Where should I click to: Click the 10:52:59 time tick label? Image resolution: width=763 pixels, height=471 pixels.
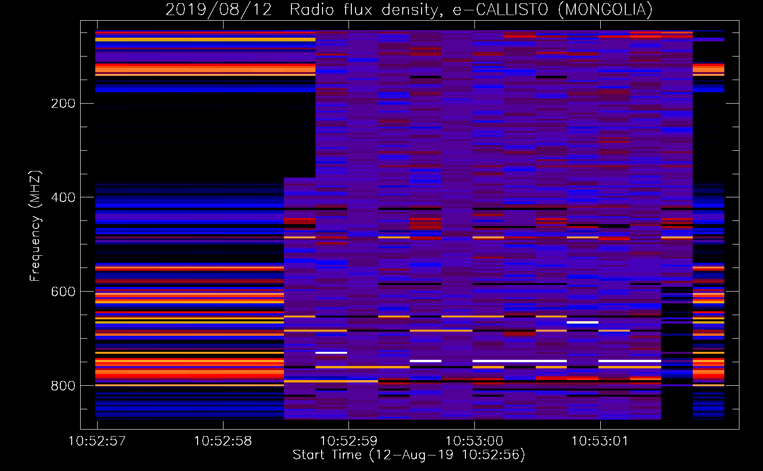(x=348, y=441)
